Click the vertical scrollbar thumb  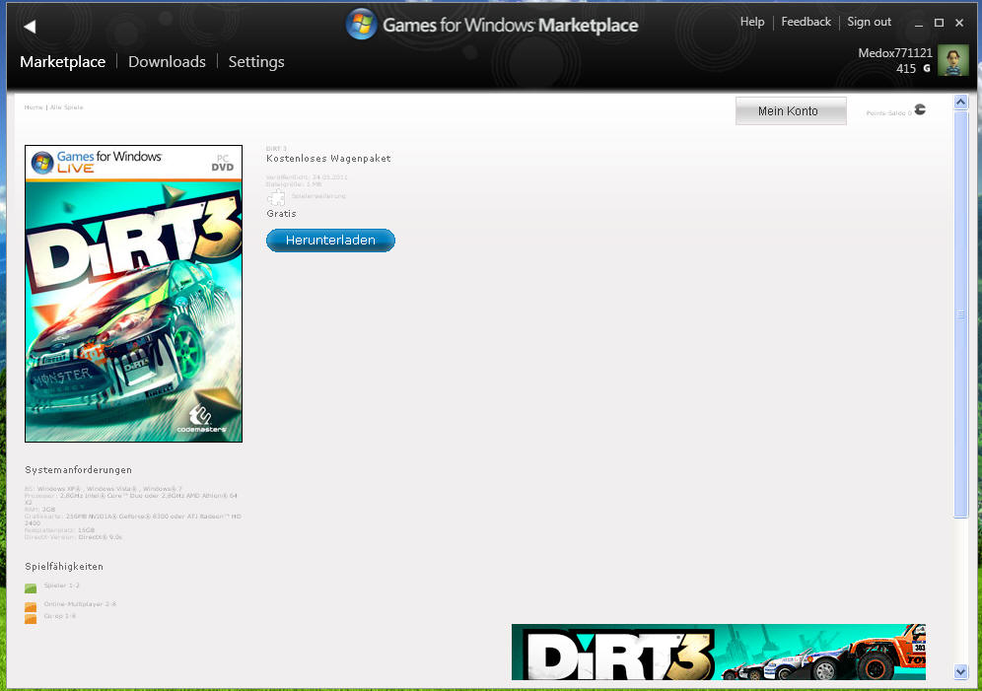click(x=960, y=314)
